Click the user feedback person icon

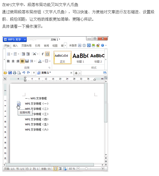point(98,45)
